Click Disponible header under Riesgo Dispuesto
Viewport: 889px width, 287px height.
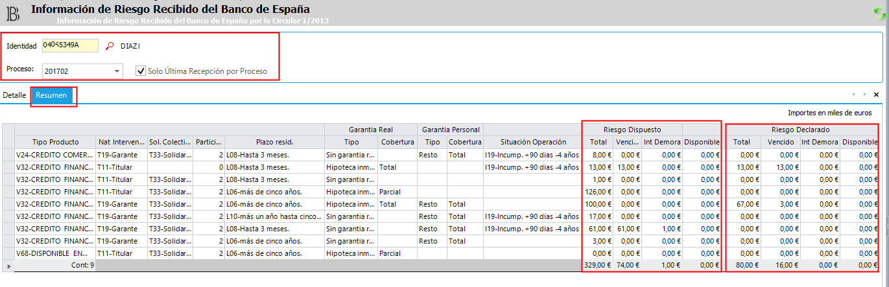pos(702,142)
